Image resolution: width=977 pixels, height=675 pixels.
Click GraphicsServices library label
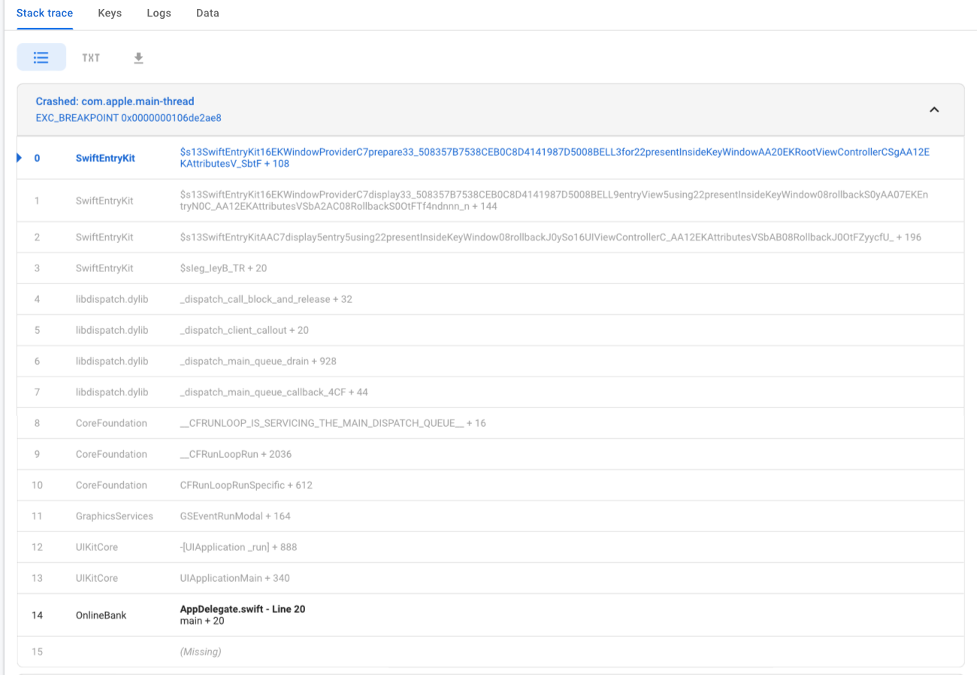[x=114, y=516]
